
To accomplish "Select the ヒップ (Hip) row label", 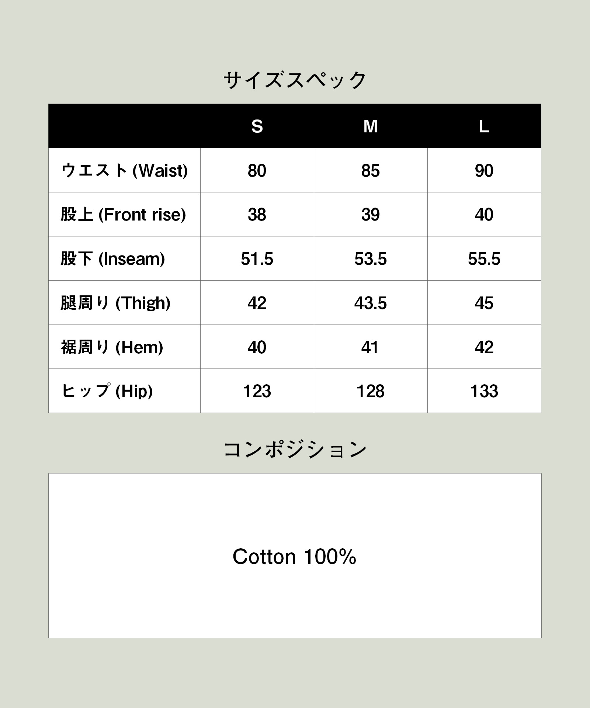I will [x=107, y=391].
